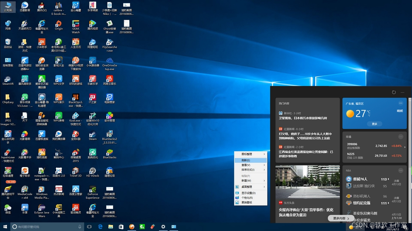Open File Explorer from taskbar
412x231 pixels.
(111, 227)
